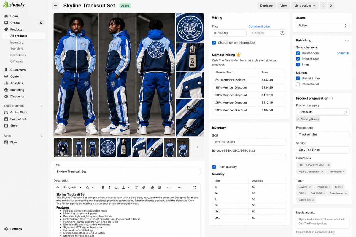Open Transfers under Products

[x=17, y=49]
